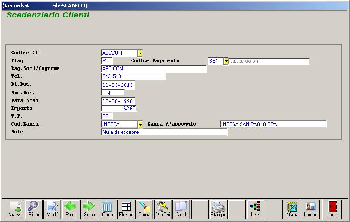Click the Codice Pagamento field BB1

(x=216, y=61)
